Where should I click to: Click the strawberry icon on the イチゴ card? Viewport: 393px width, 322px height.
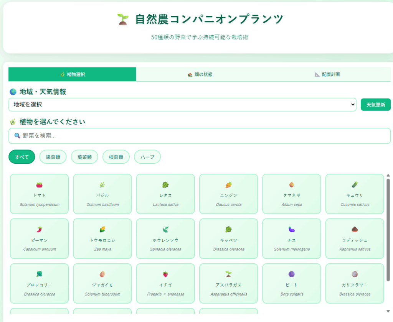(x=165, y=274)
